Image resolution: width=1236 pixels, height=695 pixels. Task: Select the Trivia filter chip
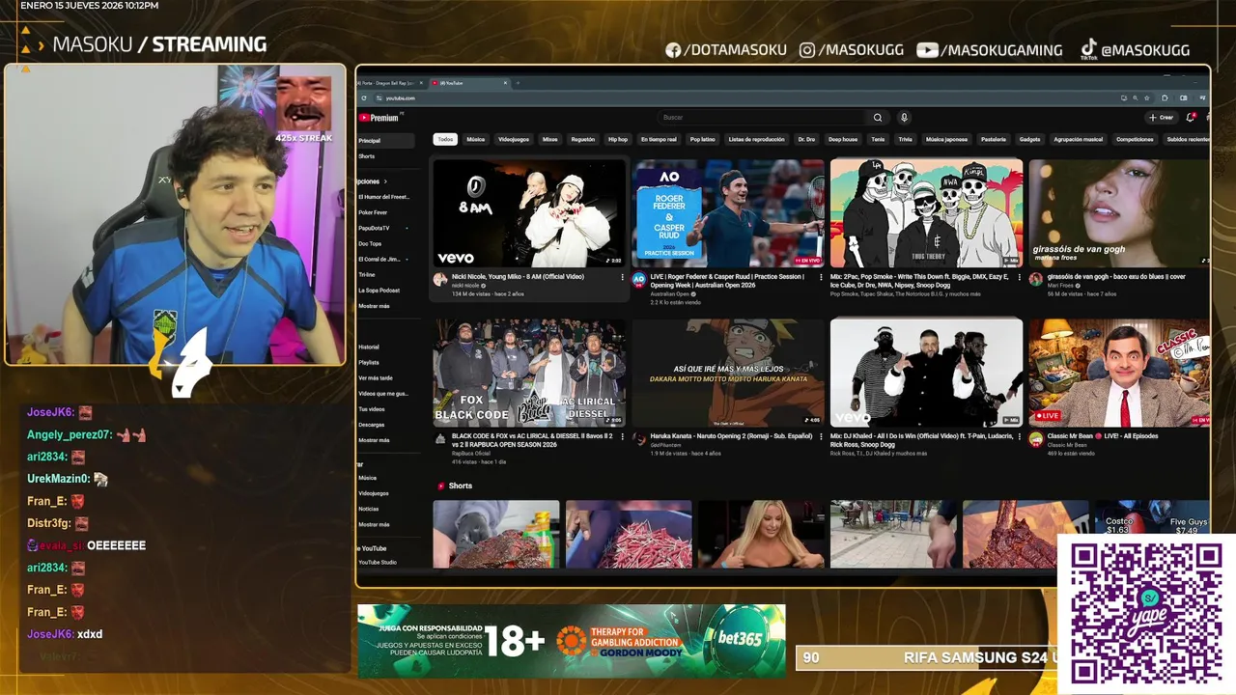pos(905,139)
